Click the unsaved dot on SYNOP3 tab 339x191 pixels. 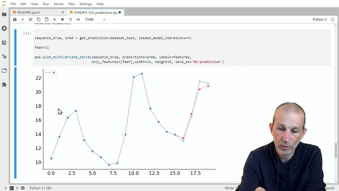coord(120,12)
